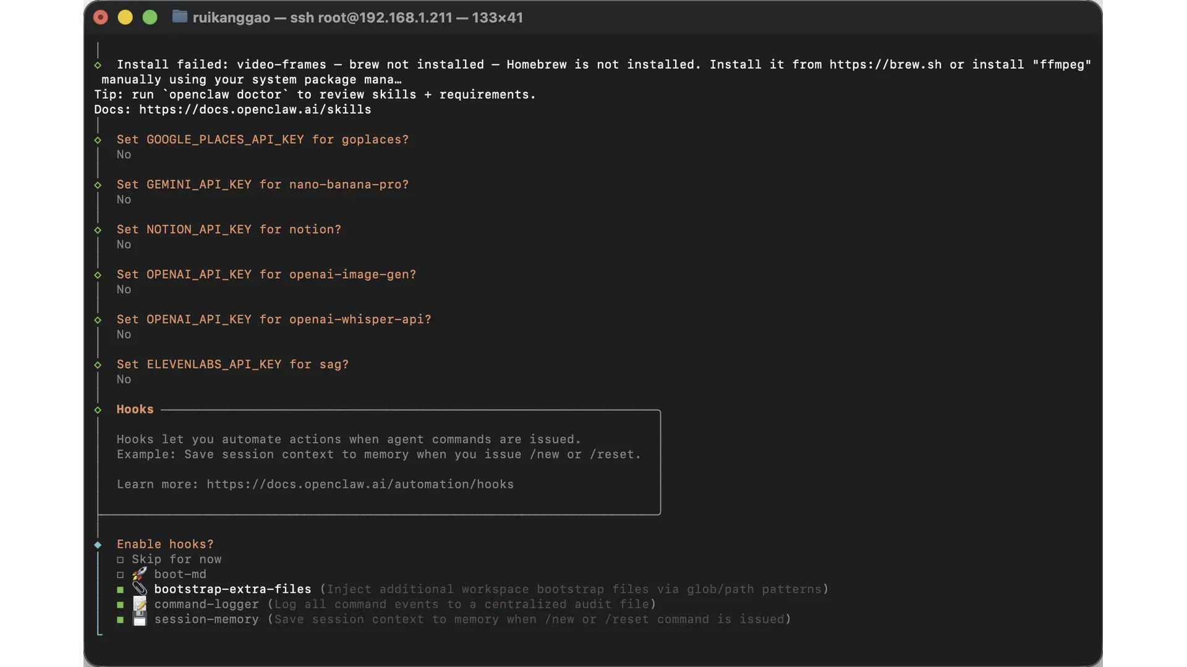The width and height of the screenshot is (1187, 667).
Task: Click the paperclip icon for bootstrap-extra-files
Action: coord(140,589)
